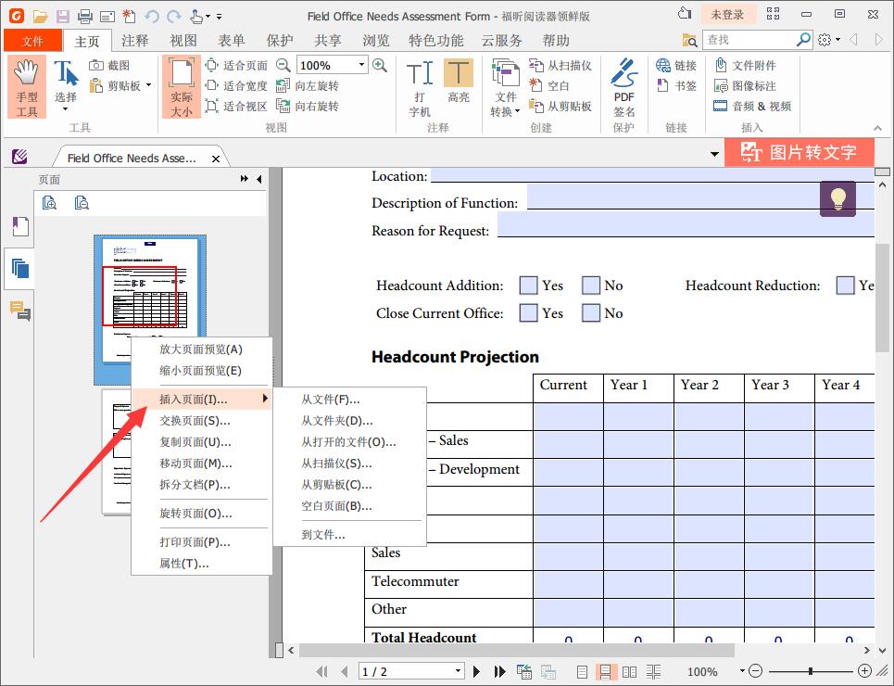This screenshot has width=894, height=686.
Task: Check No for Close Current Office
Action: (x=591, y=312)
